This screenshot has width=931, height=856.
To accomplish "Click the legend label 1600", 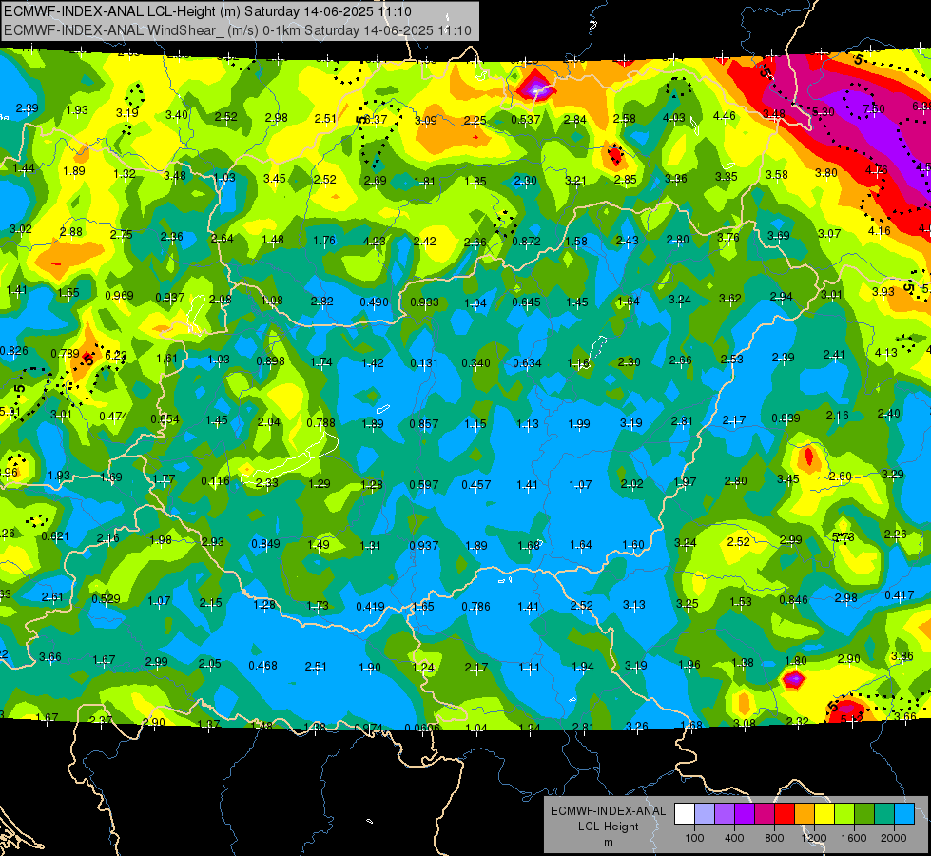I will (x=854, y=838).
